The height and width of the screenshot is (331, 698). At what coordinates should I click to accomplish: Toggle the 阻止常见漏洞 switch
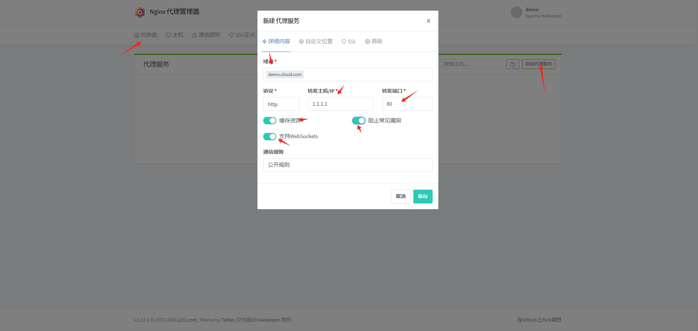click(x=359, y=121)
